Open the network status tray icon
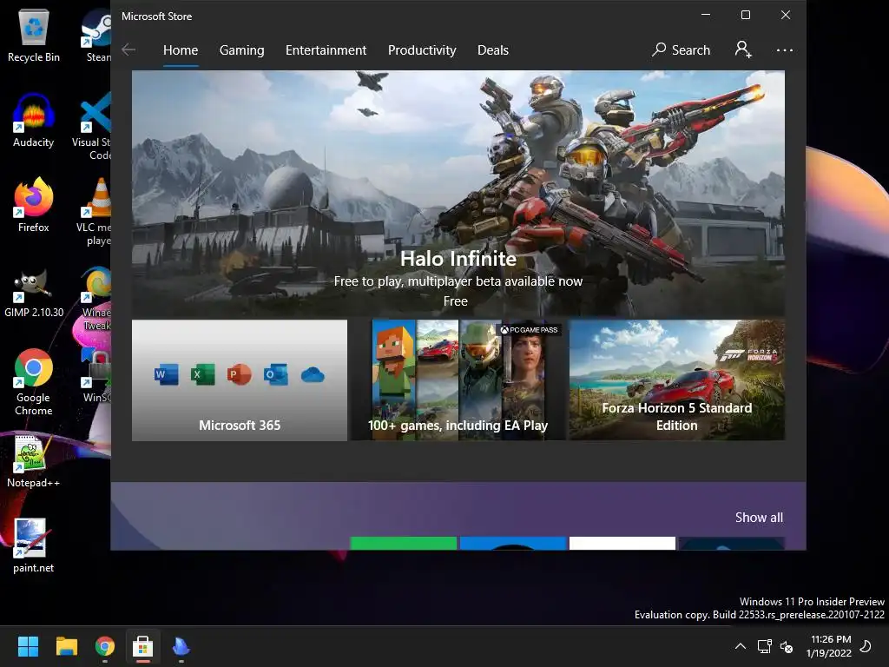Screen dimensions: 889x667 [x=765, y=646]
